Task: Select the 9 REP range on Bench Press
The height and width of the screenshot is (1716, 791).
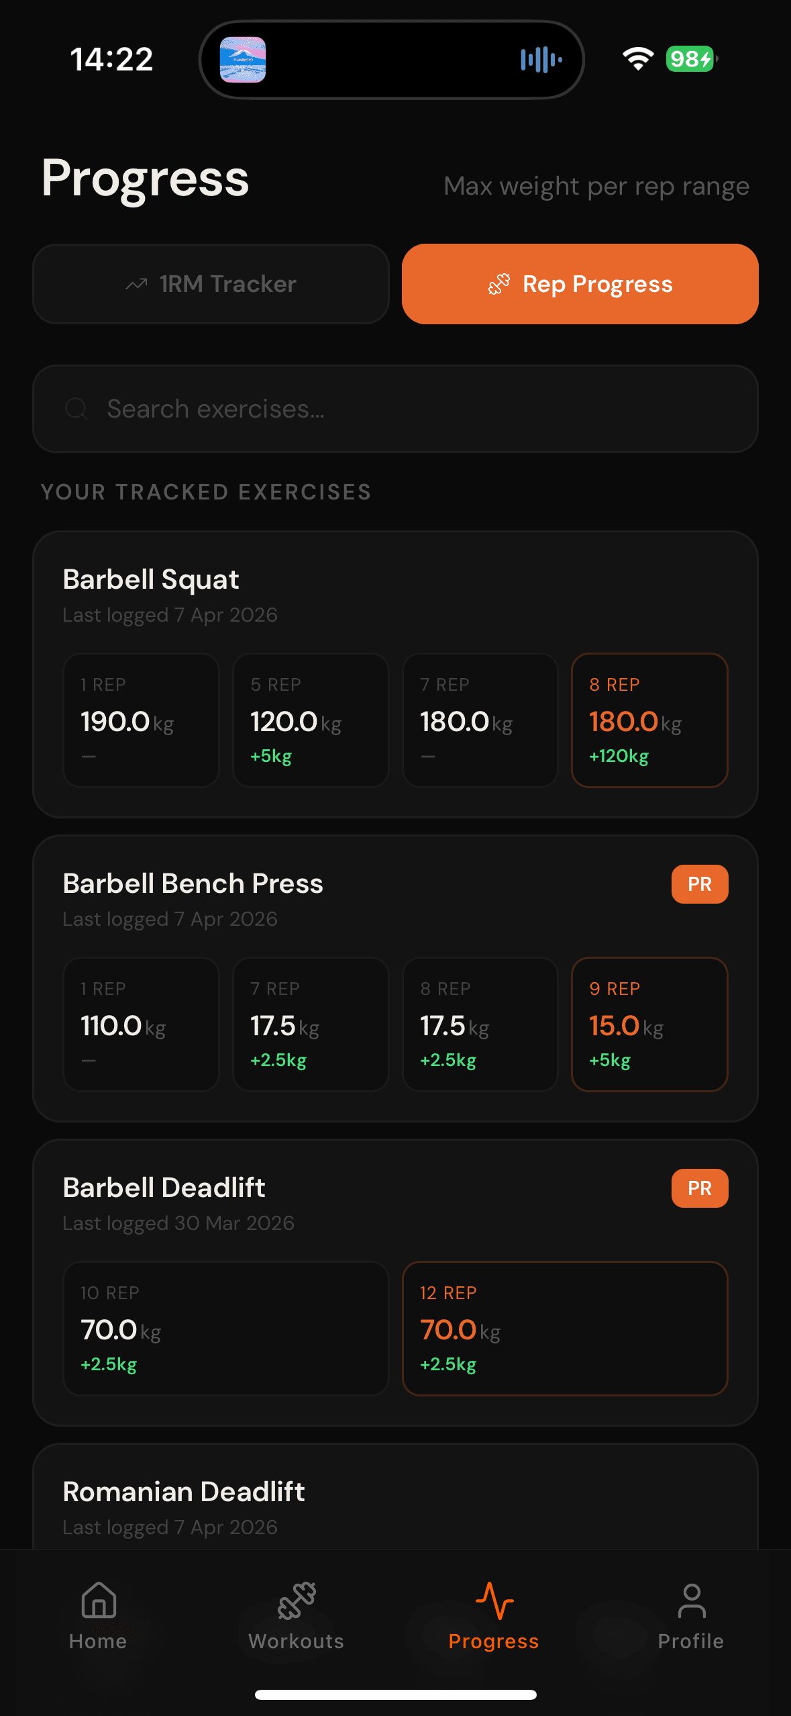Action: [x=649, y=1024]
